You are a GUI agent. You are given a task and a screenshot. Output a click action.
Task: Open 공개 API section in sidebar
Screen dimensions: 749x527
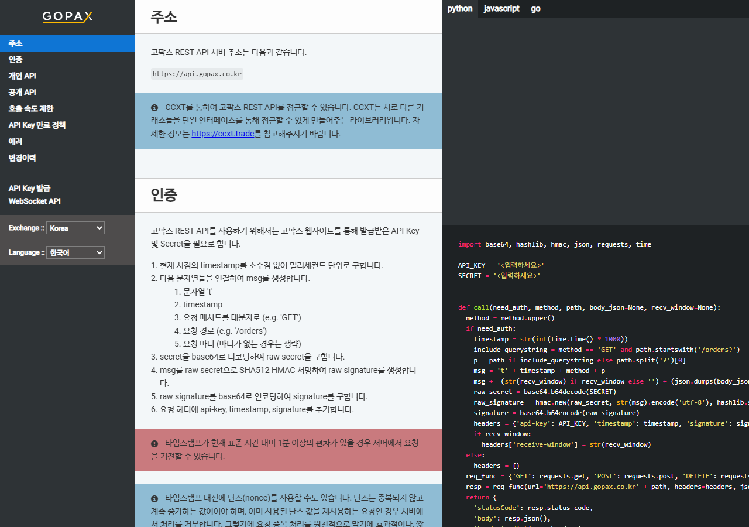(x=67, y=93)
